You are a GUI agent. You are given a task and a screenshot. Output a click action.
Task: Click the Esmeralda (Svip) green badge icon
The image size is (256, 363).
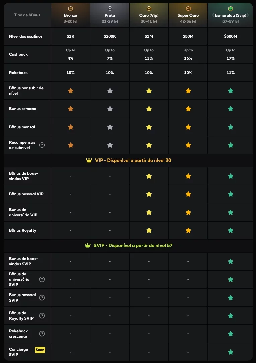(230, 9)
